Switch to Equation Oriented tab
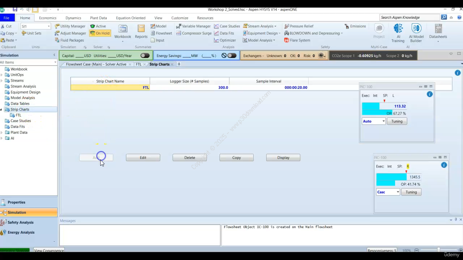 (131, 18)
